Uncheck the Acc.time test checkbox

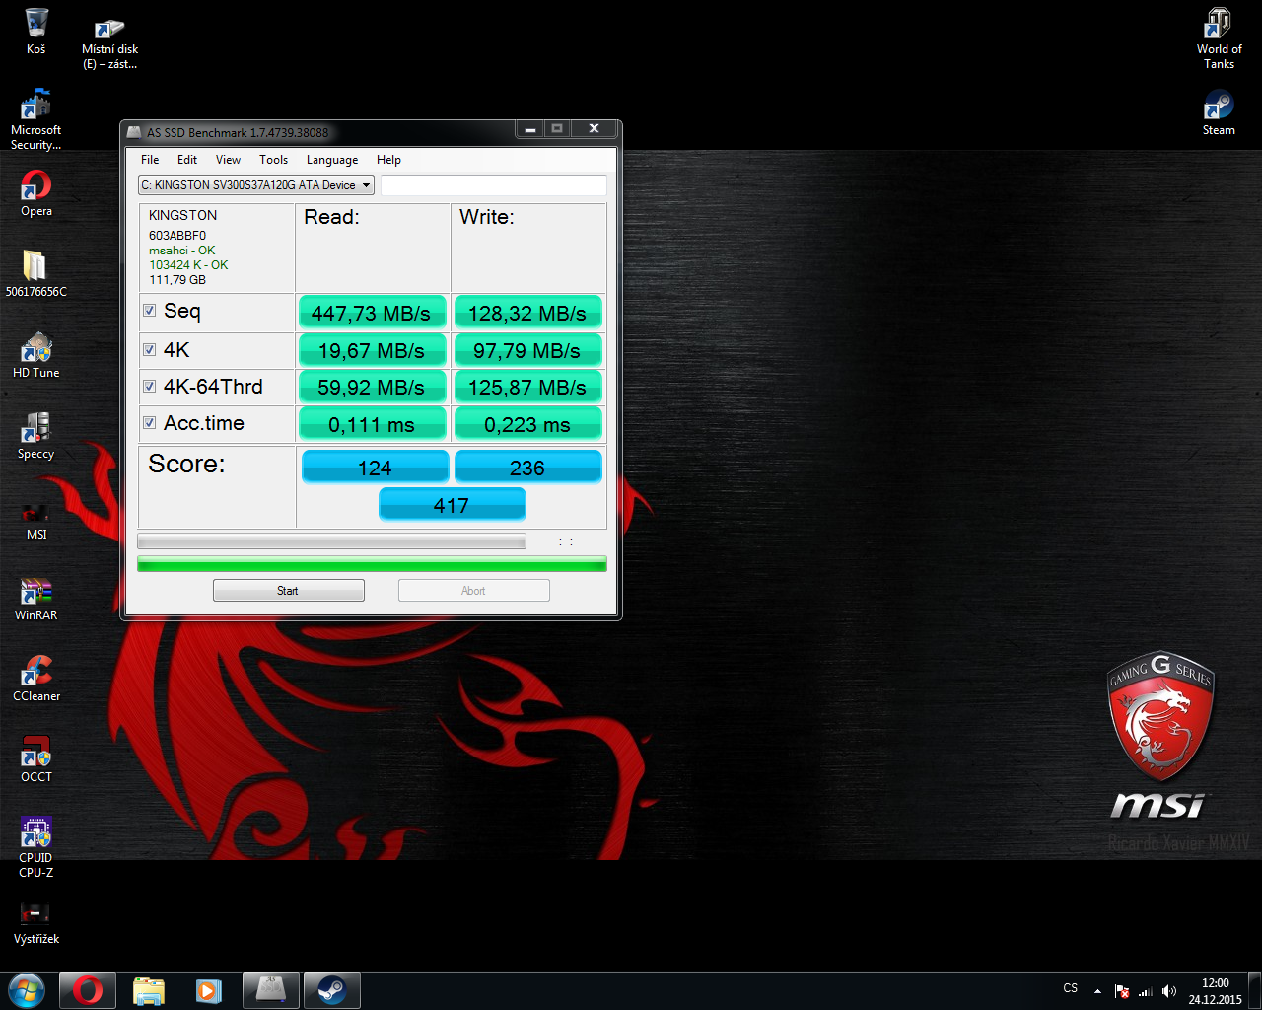tap(150, 423)
